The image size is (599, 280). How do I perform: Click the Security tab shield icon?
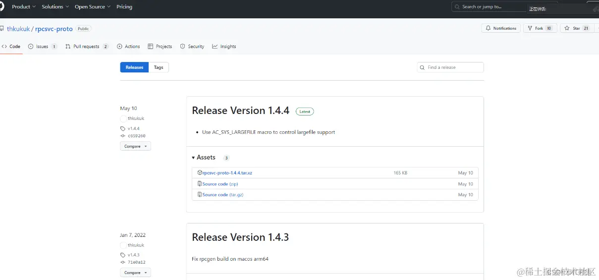tap(183, 47)
